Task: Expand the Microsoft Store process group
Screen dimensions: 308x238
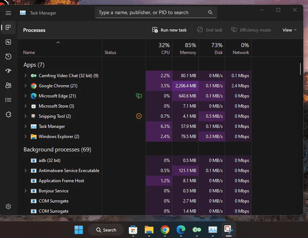Action: 26,106
